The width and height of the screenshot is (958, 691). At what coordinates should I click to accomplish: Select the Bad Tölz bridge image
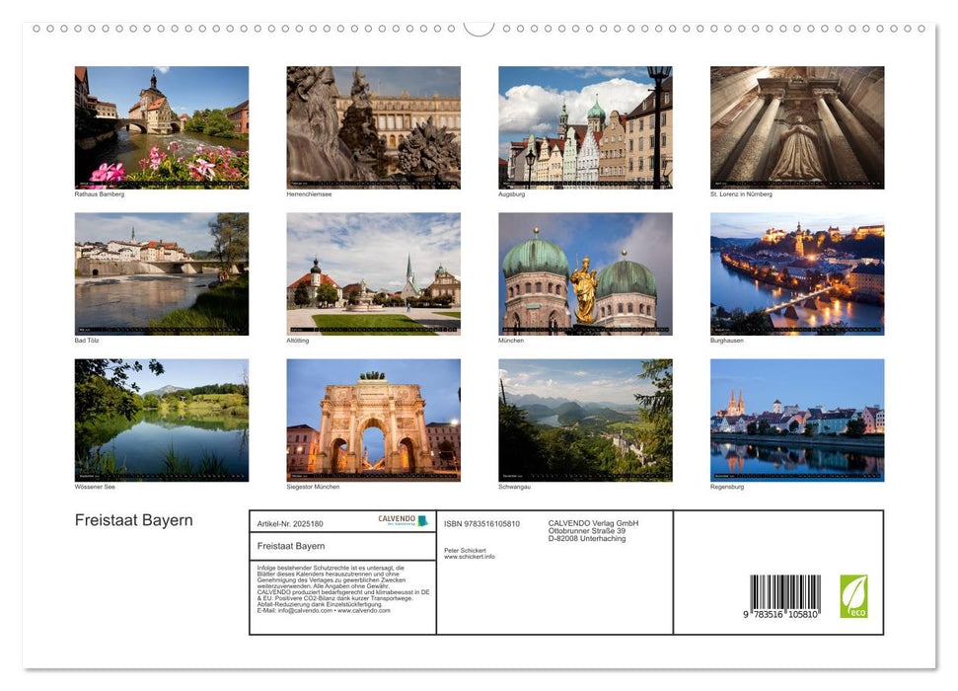click(x=161, y=272)
